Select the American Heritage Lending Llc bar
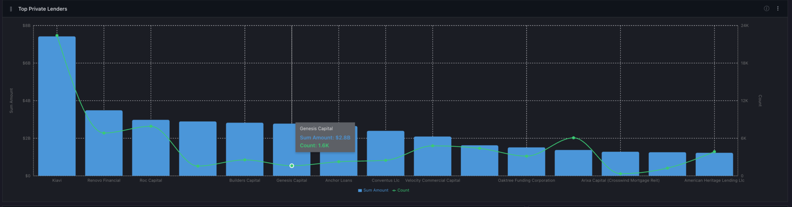 tap(714, 165)
